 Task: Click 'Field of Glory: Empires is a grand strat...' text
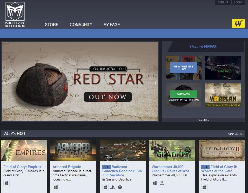coord(24,173)
